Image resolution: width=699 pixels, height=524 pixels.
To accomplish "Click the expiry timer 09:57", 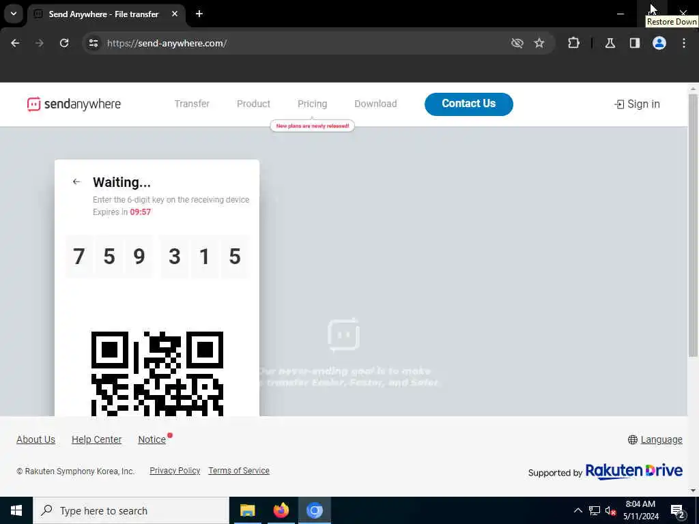I will pos(141,212).
